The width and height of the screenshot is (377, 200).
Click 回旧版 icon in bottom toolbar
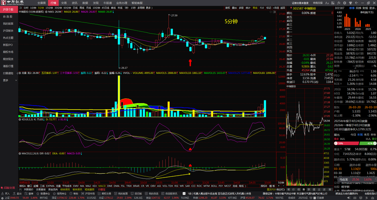click(133, 194)
